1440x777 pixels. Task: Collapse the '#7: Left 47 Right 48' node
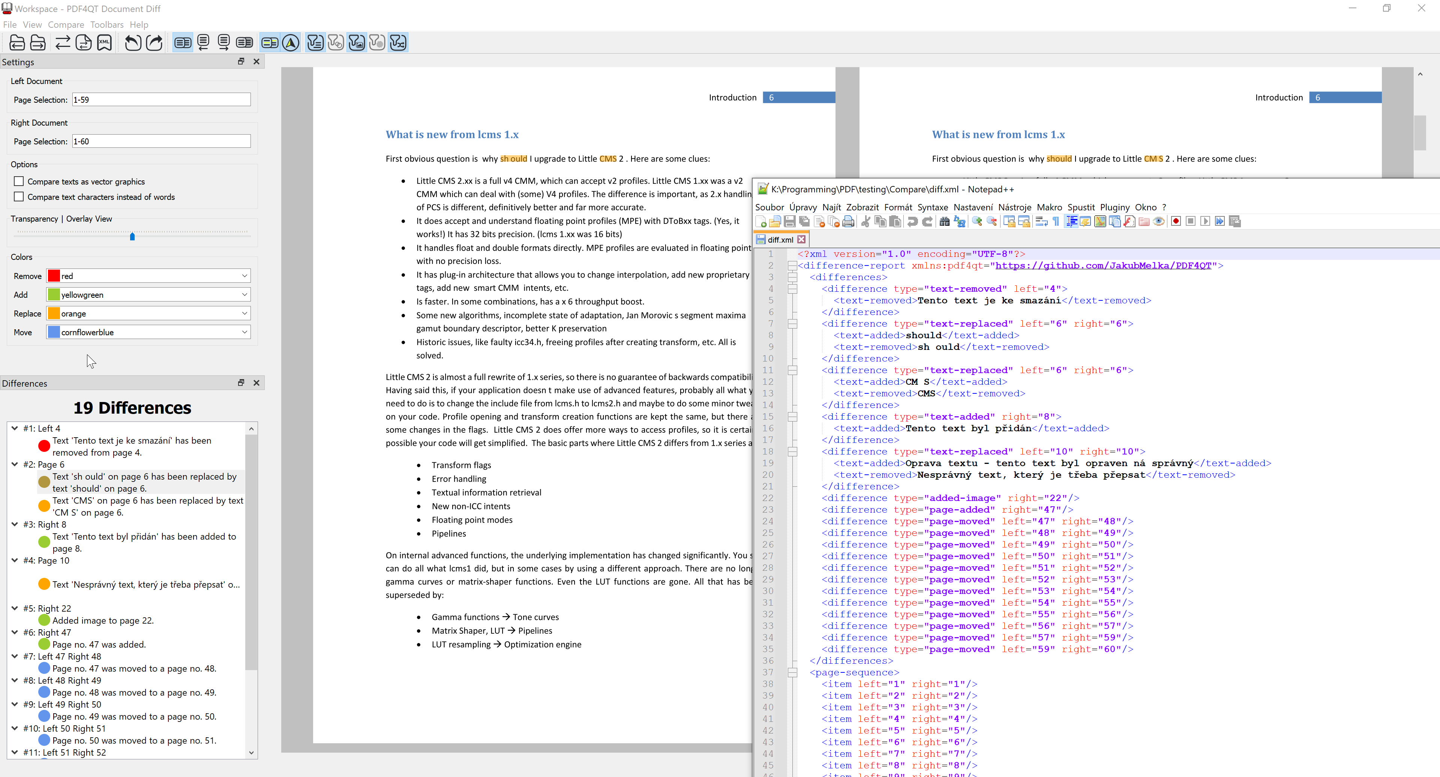tap(15, 656)
